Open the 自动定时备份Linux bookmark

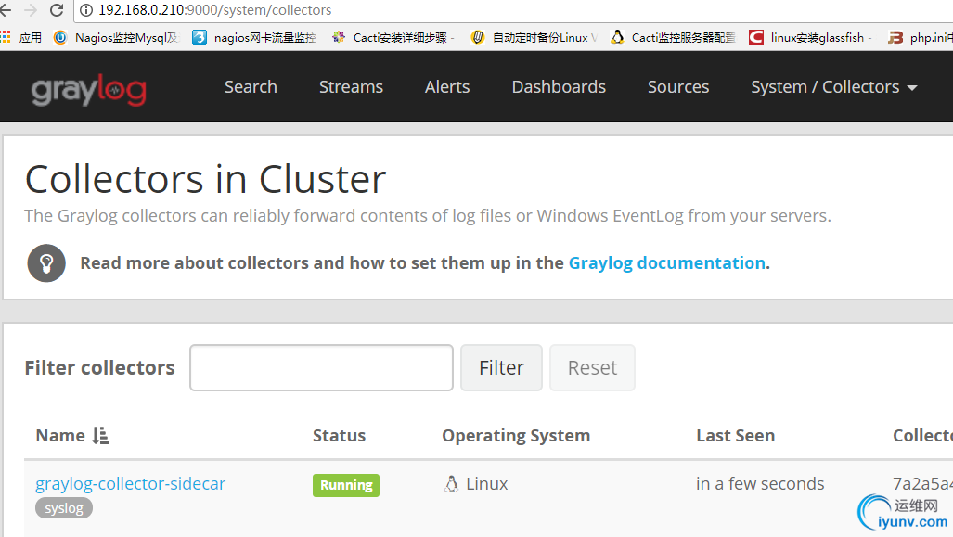click(x=534, y=38)
